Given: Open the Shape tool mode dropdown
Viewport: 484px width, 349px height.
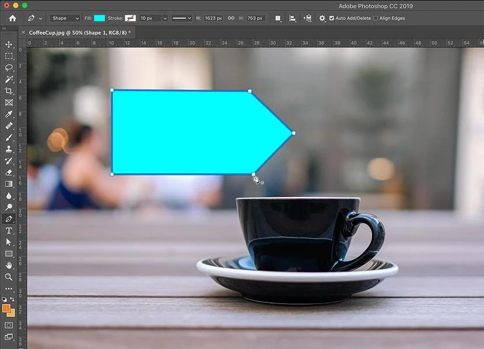Looking at the screenshot, I should (x=65, y=18).
